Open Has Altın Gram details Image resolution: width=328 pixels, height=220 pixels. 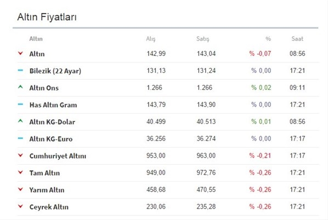[53, 105]
